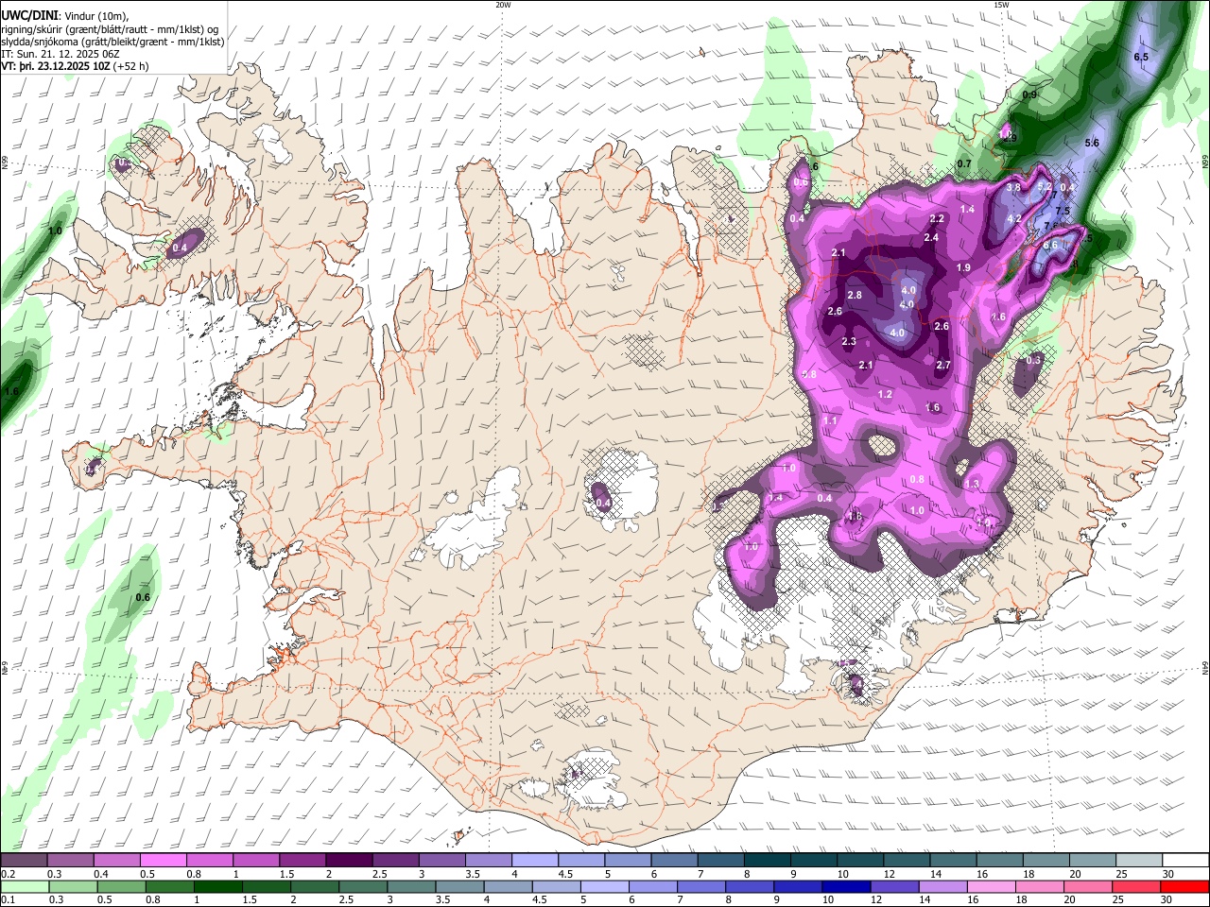This screenshot has width=1210, height=907.
Task: Click the 2.7 snowfall value on the map
Action: (x=943, y=365)
